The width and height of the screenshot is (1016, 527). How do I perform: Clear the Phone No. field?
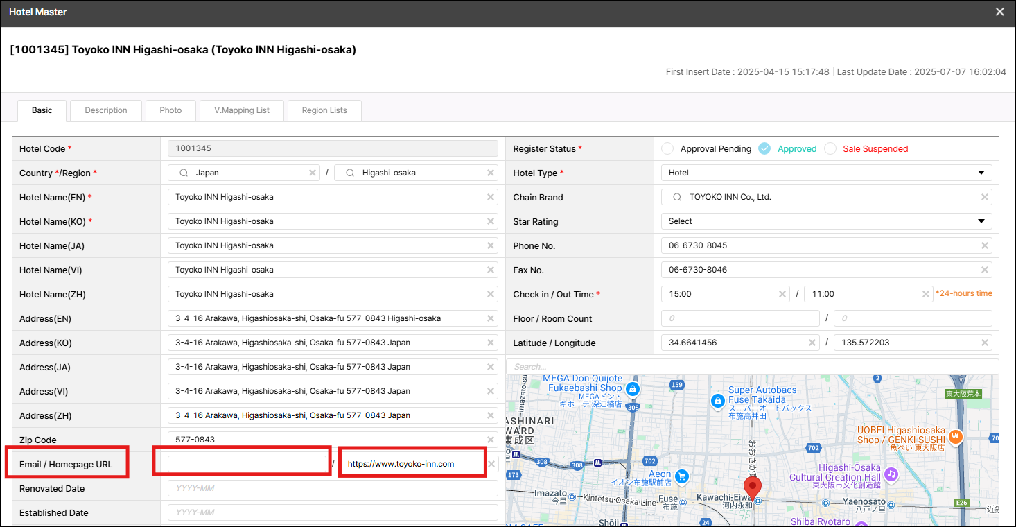pos(984,245)
